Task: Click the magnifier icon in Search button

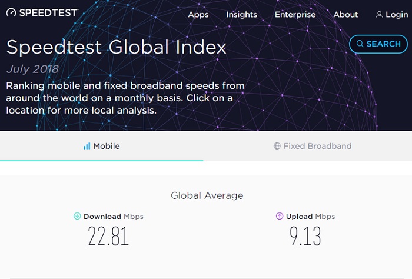Action: pyautogui.click(x=360, y=44)
